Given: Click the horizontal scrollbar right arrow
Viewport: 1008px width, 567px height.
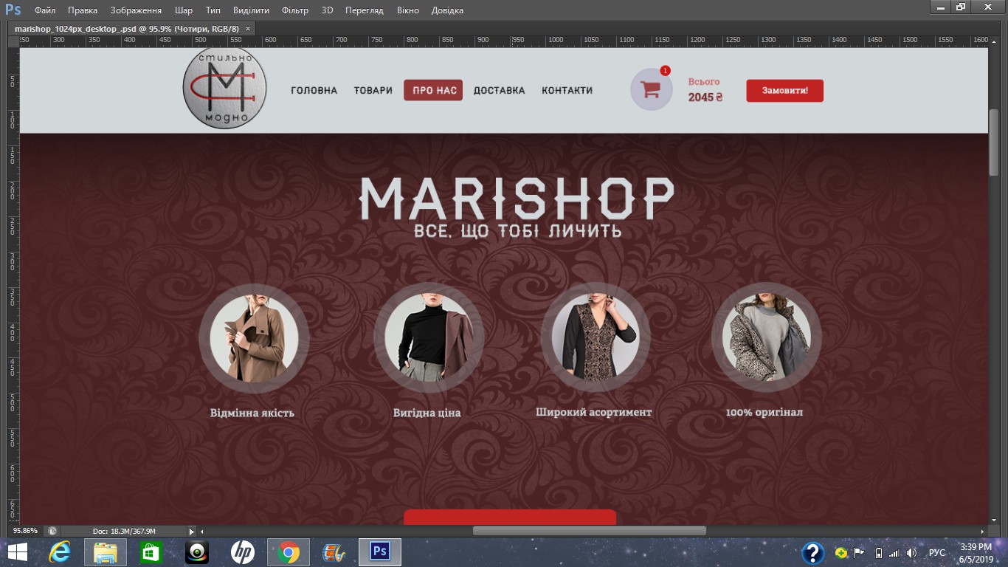Looking at the screenshot, I should pos(982,532).
